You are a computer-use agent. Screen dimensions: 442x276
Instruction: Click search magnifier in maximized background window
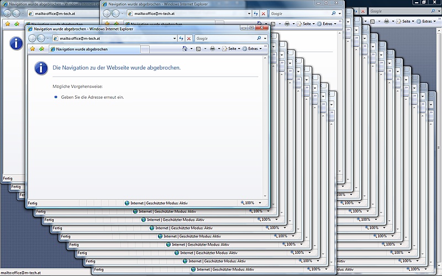click(433, 11)
